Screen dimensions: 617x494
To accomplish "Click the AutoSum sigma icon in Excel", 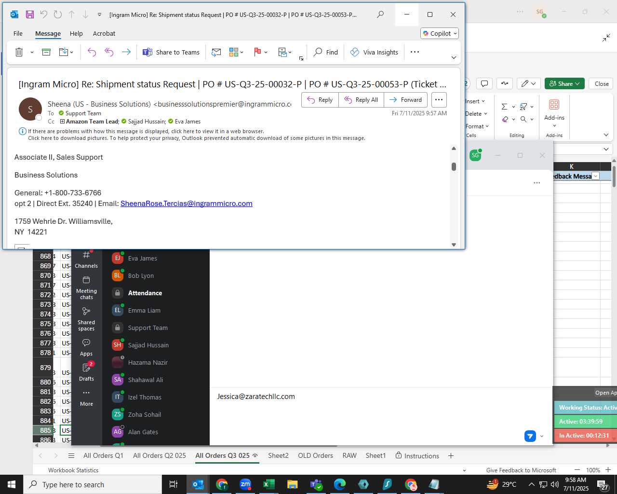I will tap(504, 107).
